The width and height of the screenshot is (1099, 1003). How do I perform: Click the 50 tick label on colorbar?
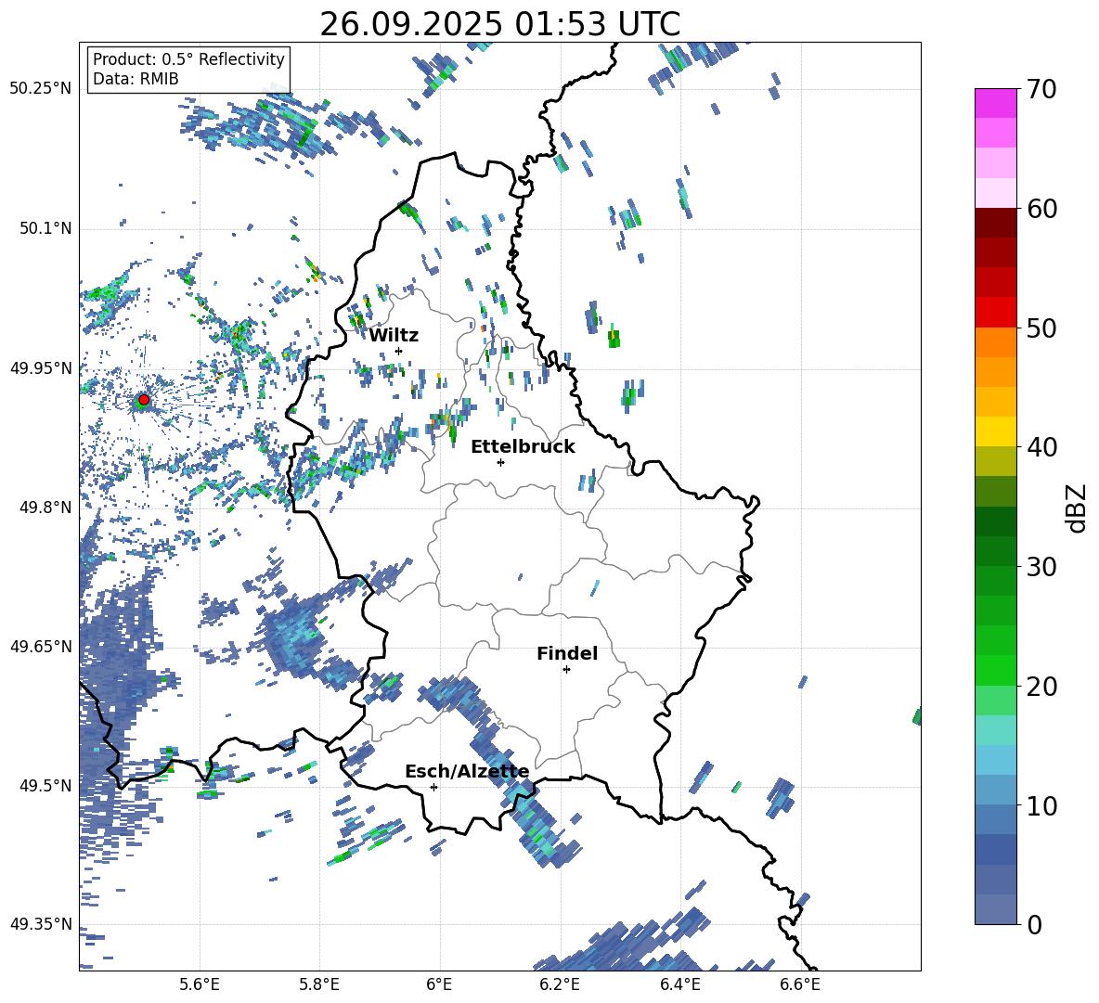point(1041,328)
